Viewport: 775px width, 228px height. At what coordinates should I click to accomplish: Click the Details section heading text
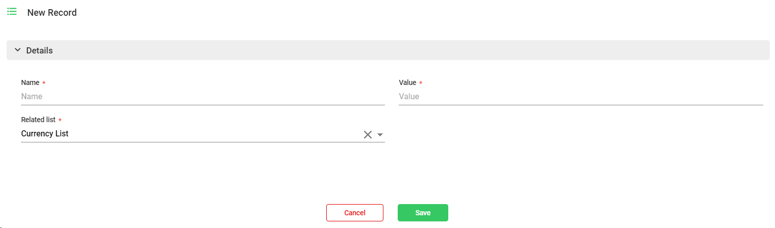[x=39, y=51]
